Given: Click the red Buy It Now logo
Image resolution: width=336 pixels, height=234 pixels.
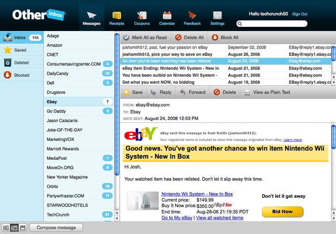Looking at the screenshot, I should [223, 205].
